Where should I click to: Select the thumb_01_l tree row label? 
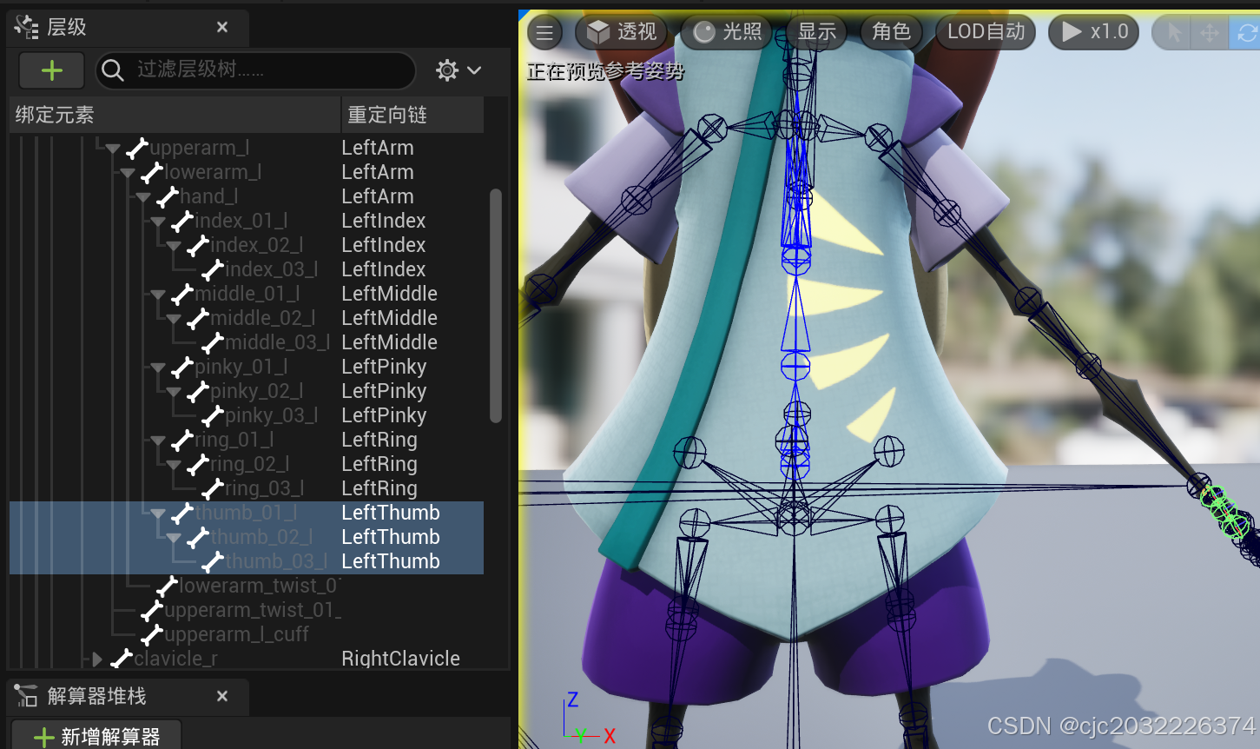[x=246, y=514]
